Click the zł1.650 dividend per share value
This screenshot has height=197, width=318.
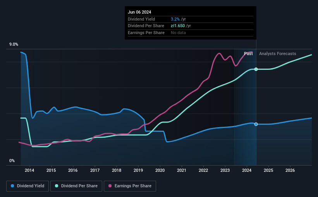pos(178,26)
